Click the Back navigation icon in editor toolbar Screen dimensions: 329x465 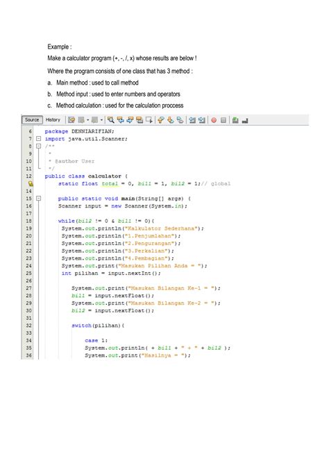click(81, 120)
